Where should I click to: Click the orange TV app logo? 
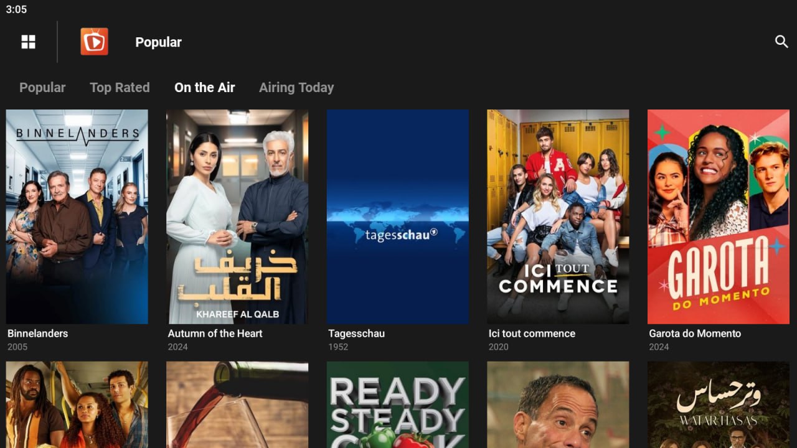pos(94,42)
